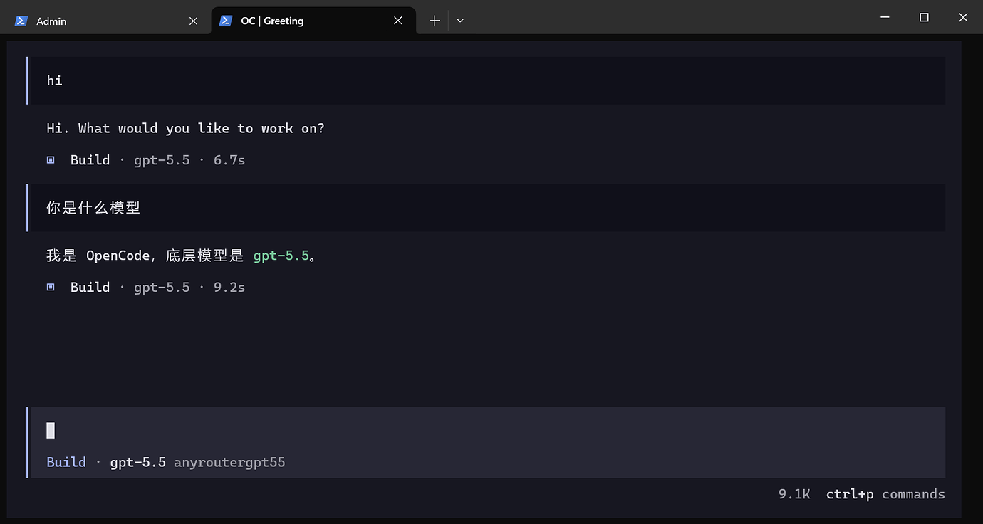Click 'OpenCode' in the Chinese reply
The height and width of the screenshot is (524, 983).
[118, 256]
